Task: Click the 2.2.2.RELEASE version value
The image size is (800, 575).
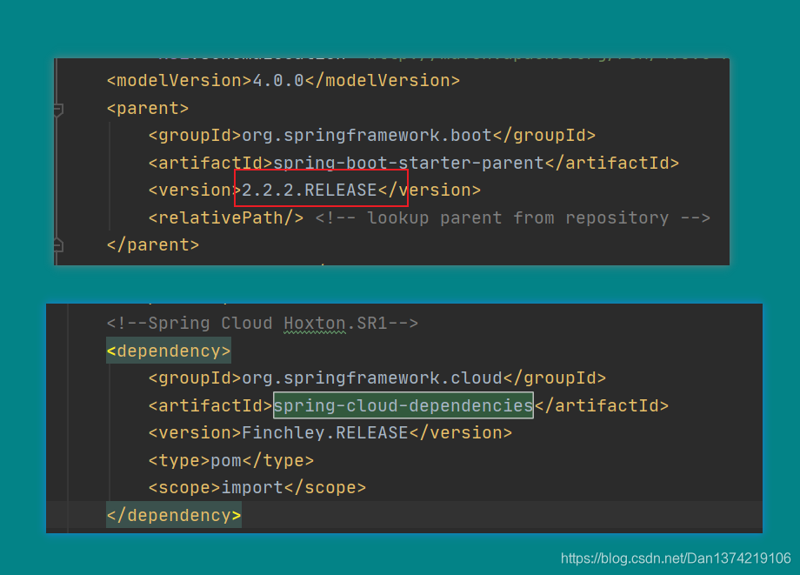Action: point(310,191)
